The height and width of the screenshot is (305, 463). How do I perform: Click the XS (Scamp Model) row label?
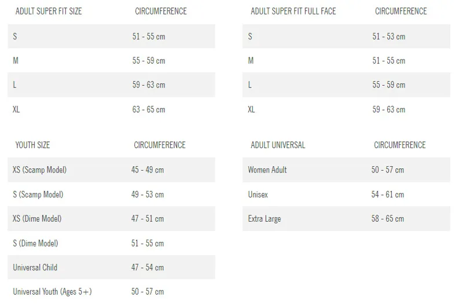pyautogui.click(x=39, y=170)
